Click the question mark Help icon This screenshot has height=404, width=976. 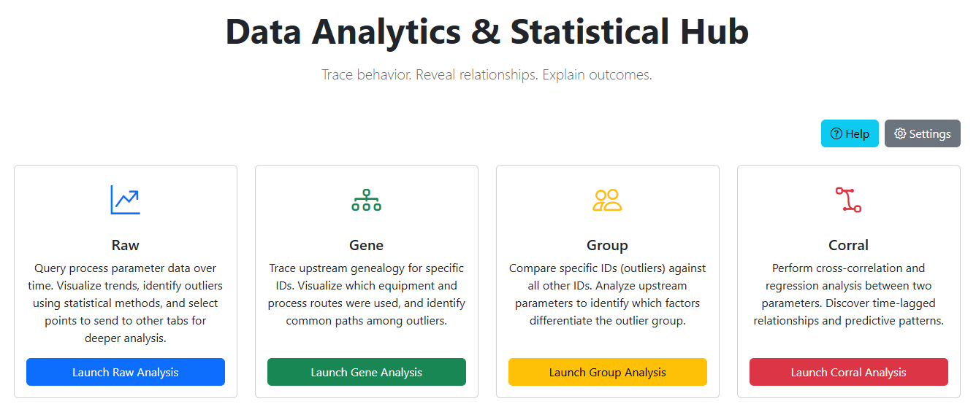click(836, 133)
